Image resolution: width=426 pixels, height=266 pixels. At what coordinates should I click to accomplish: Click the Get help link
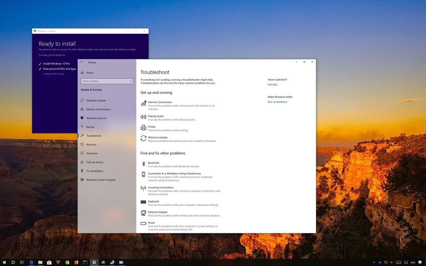coord(272,84)
